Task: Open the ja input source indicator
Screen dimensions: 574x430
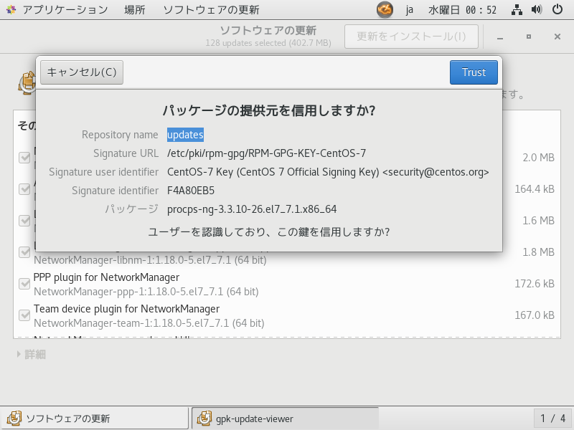Action: tap(409, 9)
